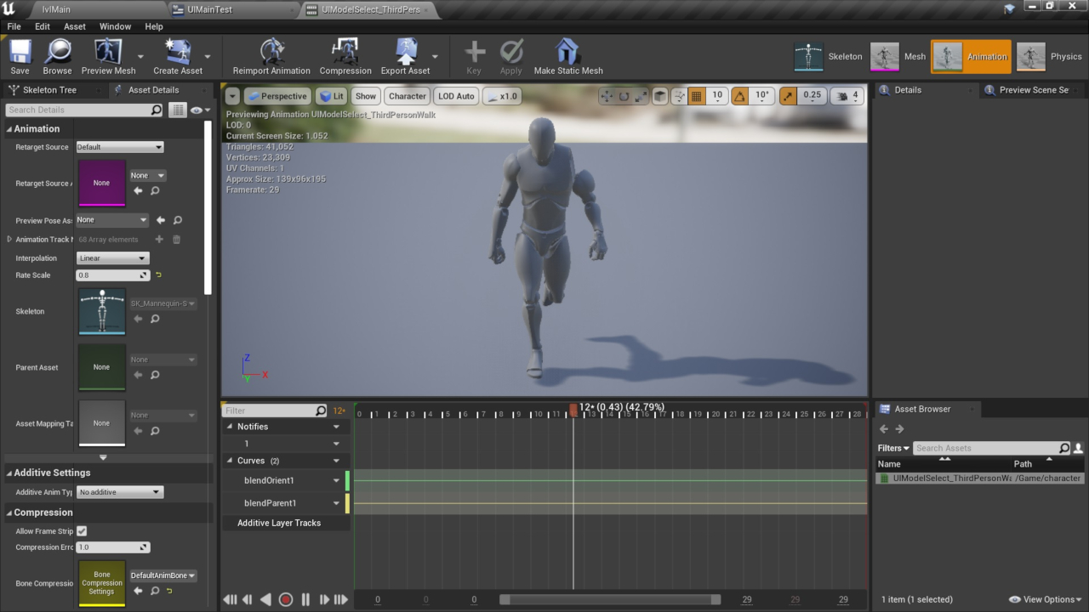The width and height of the screenshot is (1089, 612).
Task: Click the Perspective viewport button
Action: point(277,96)
